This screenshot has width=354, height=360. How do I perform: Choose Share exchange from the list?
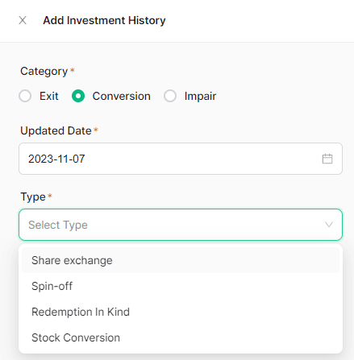click(x=181, y=260)
